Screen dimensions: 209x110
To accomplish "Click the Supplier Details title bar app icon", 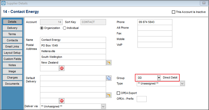I will (3, 3).
